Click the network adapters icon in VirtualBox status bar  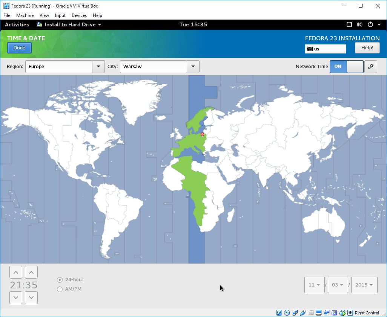(x=295, y=313)
